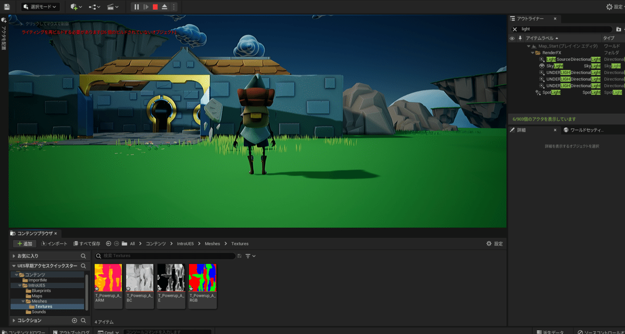Switch to the アウトライナー tab
Viewport: 625px width, 334px height.
(x=530, y=18)
